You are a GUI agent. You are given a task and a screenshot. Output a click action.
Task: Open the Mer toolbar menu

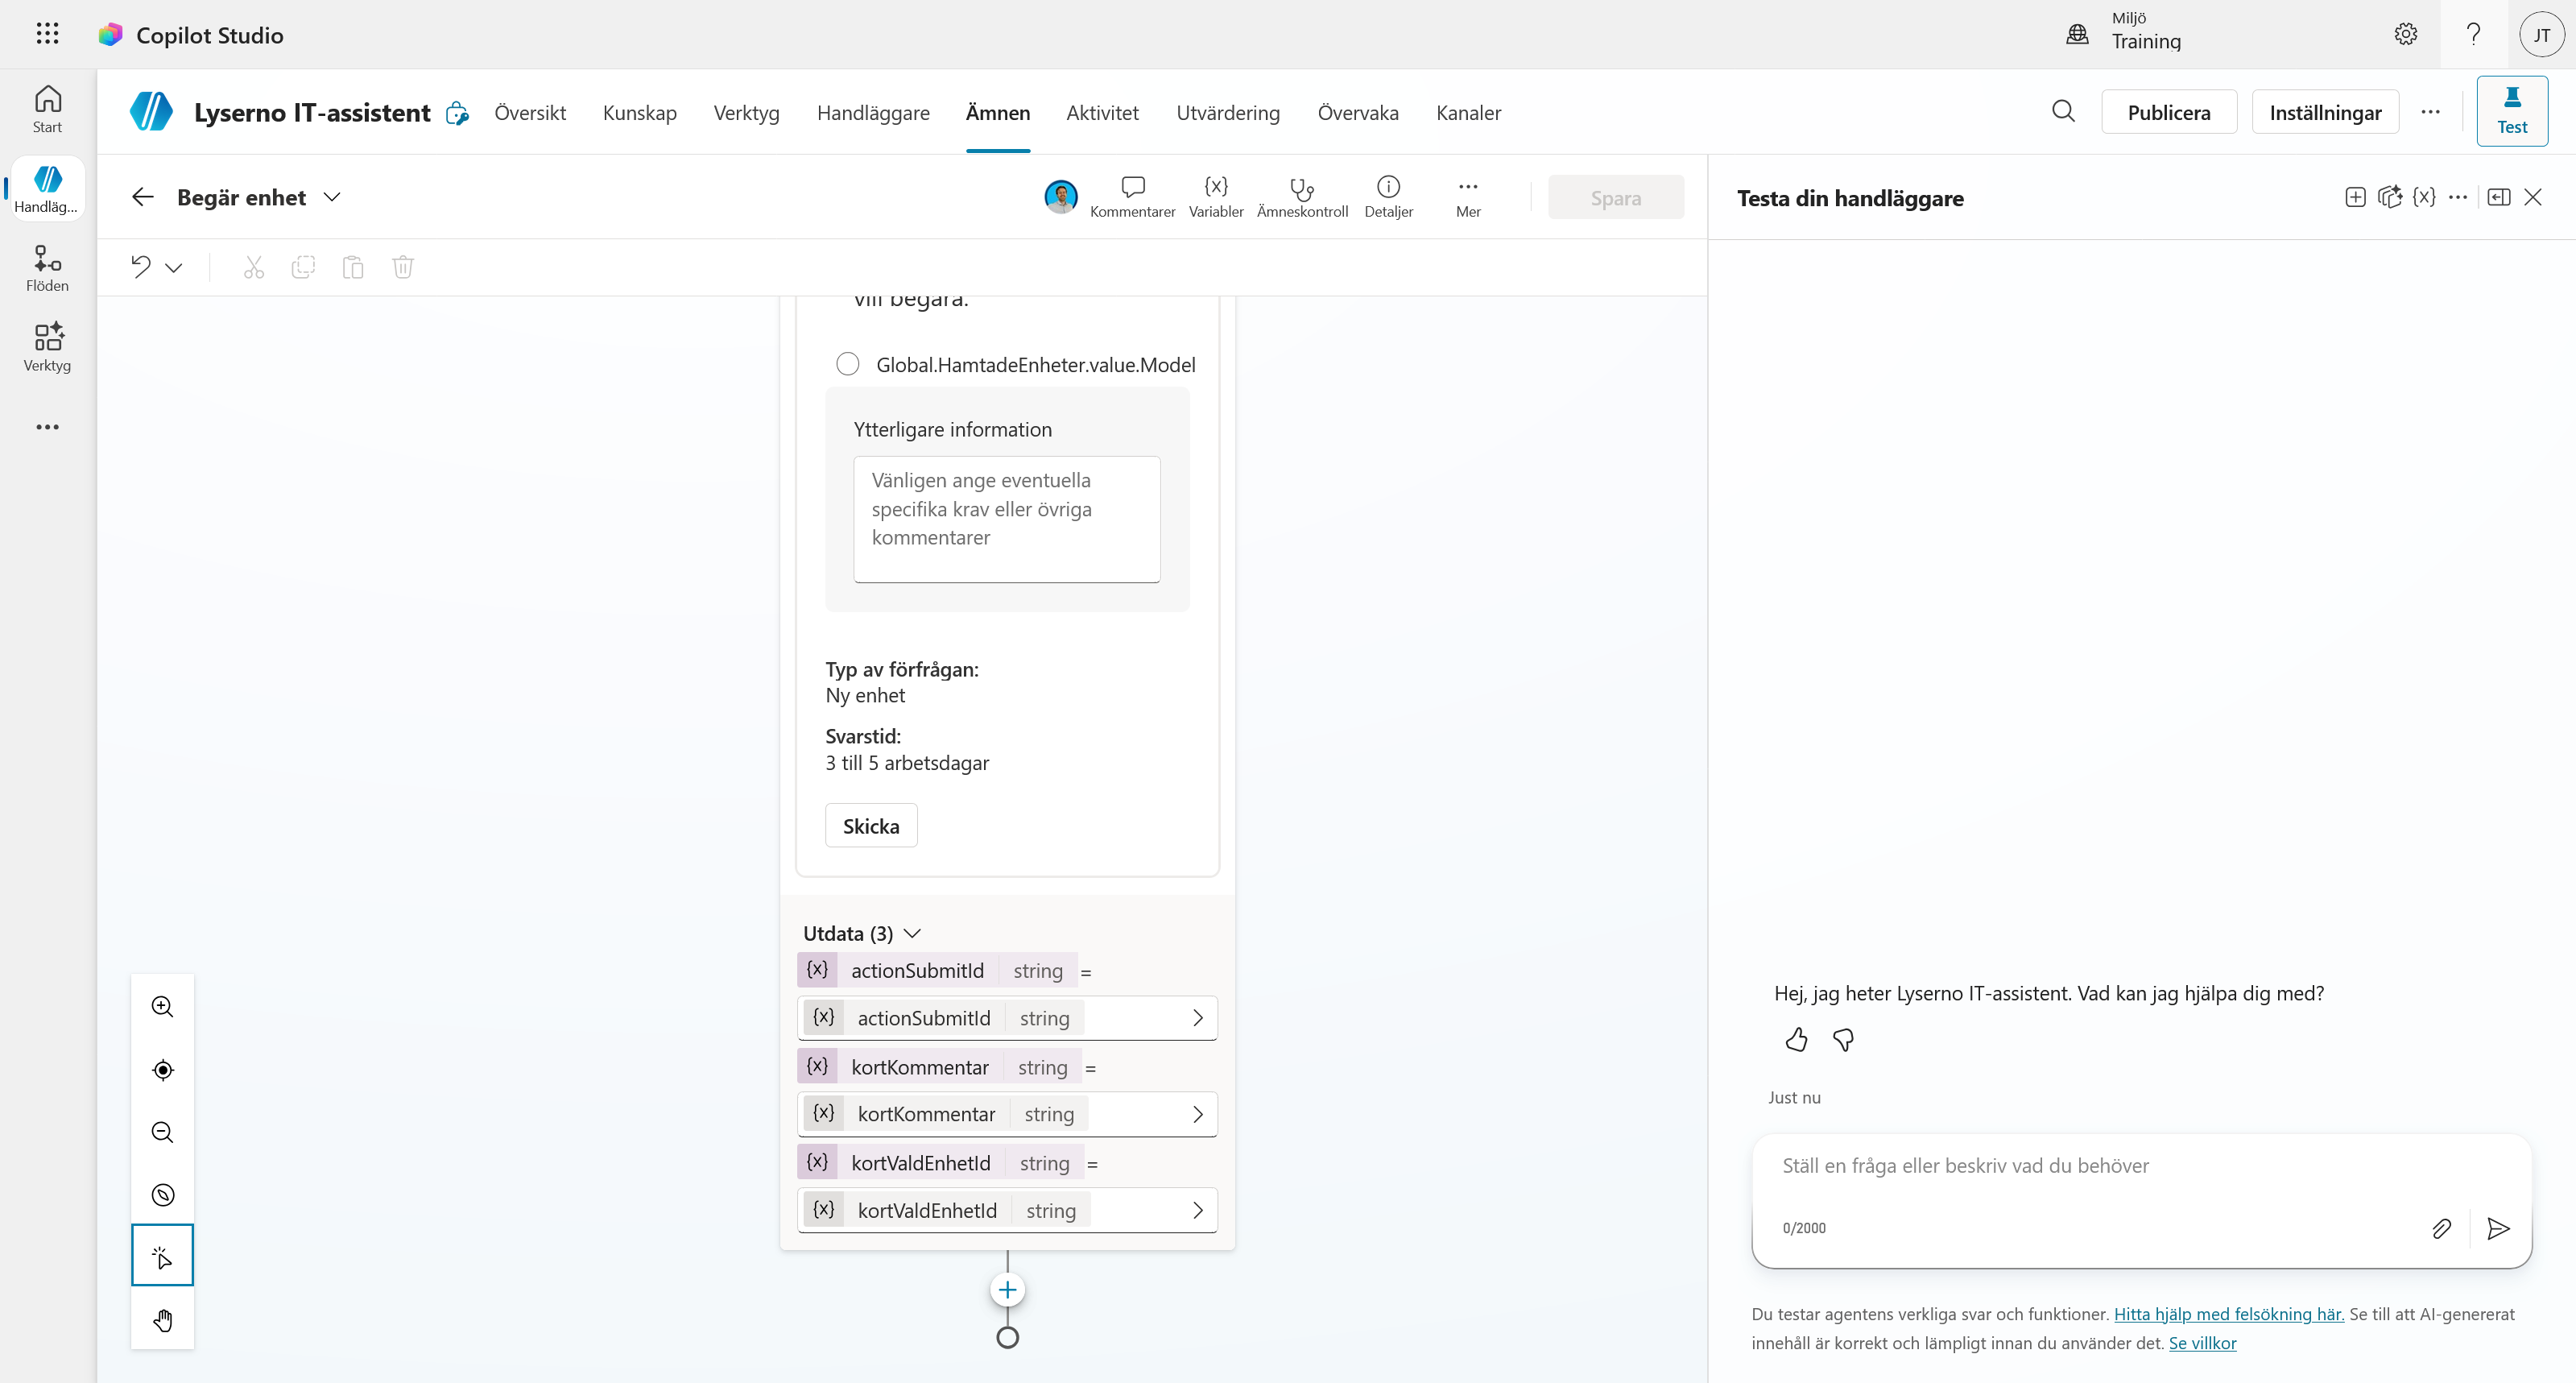coord(1467,197)
